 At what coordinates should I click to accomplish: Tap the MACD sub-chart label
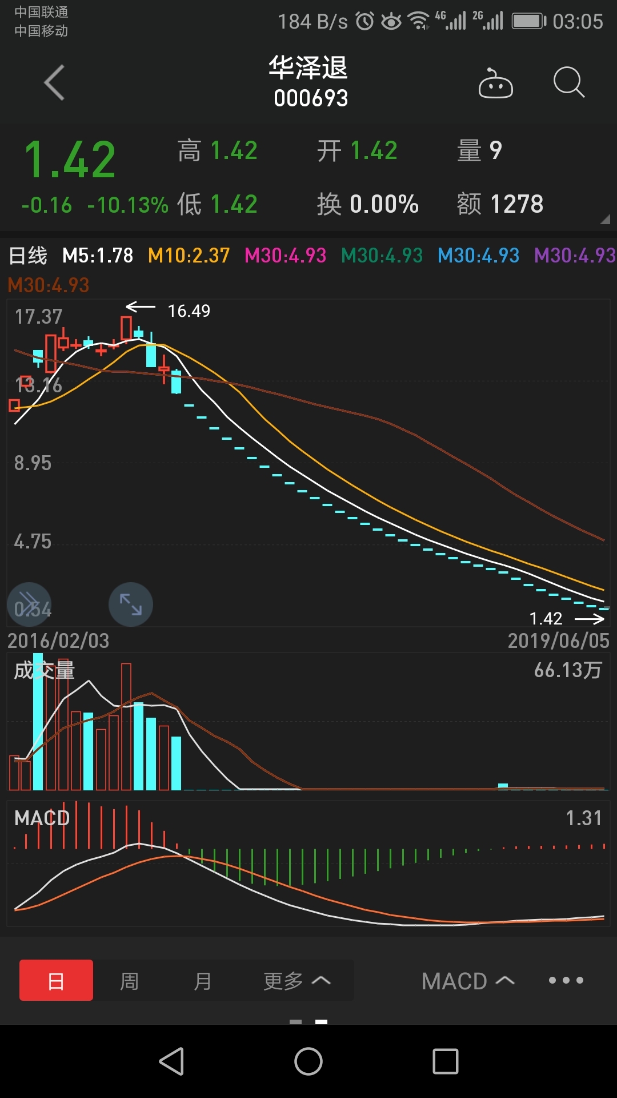[x=42, y=818]
